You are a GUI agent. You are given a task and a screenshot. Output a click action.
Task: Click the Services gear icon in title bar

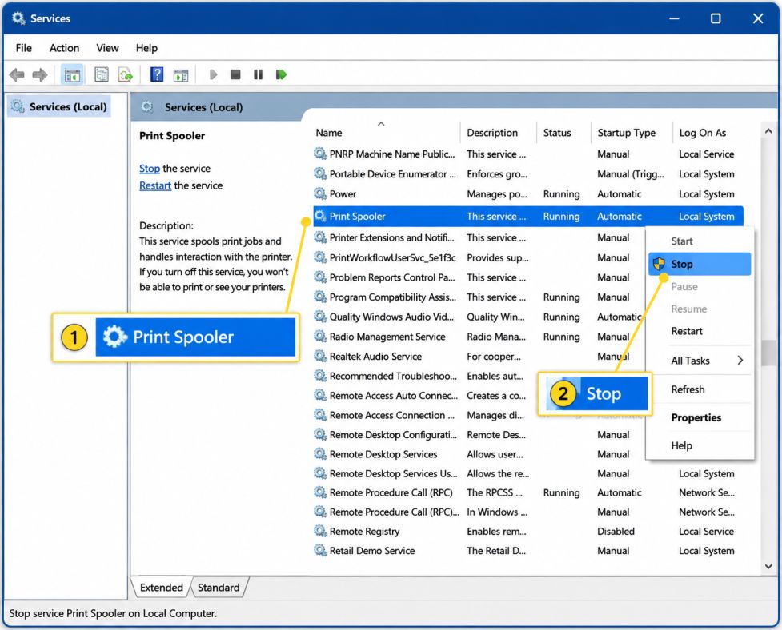click(x=18, y=18)
